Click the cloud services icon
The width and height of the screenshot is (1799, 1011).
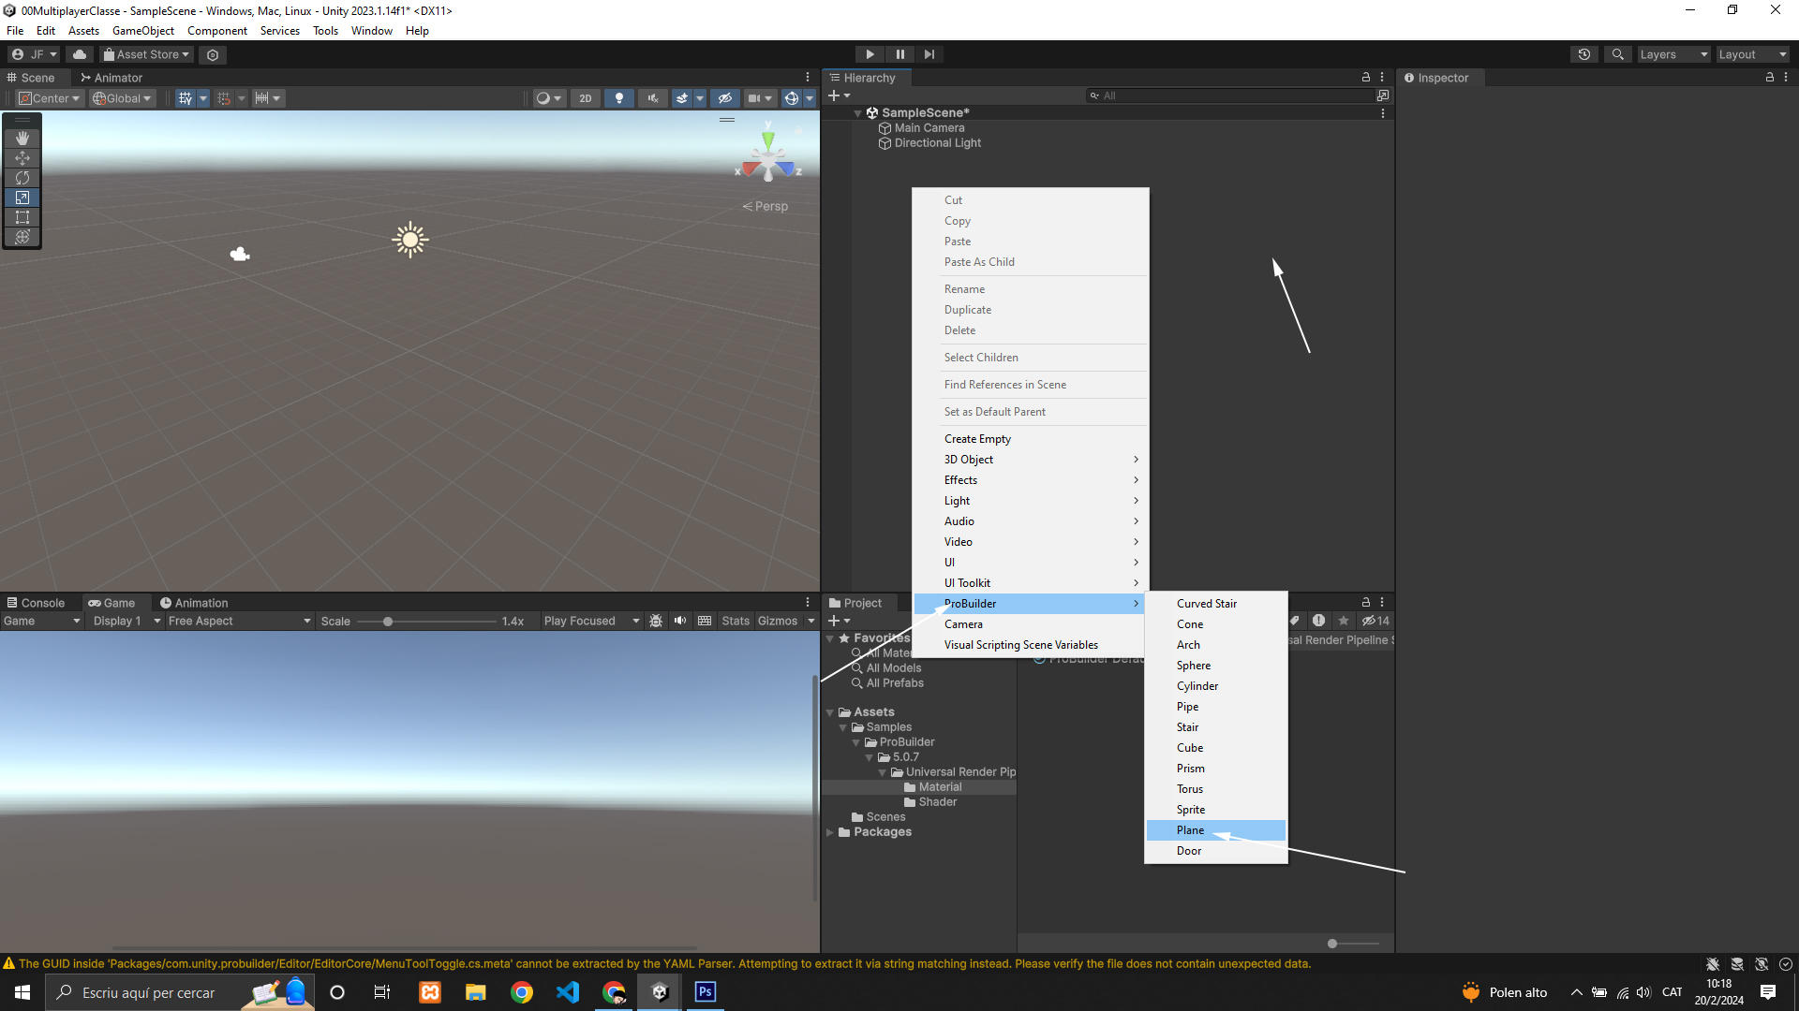click(x=80, y=54)
